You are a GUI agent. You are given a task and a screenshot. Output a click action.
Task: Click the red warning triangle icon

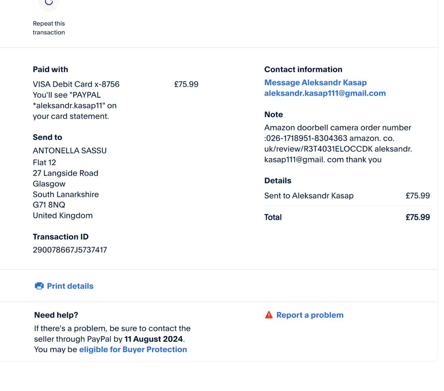pyautogui.click(x=269, y=315)
